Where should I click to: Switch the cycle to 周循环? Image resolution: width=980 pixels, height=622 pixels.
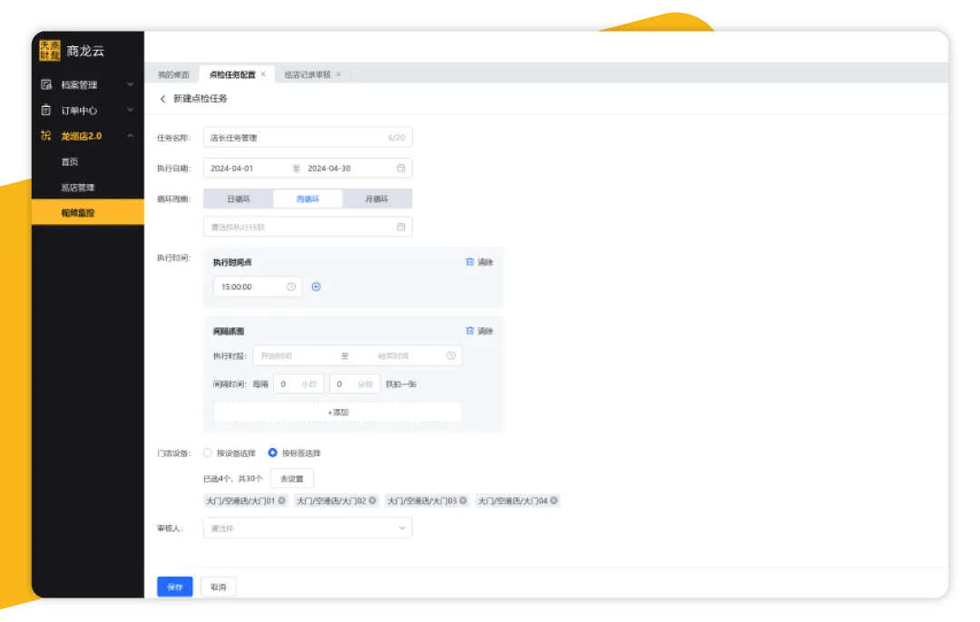pyautogui.click(x=308, y=199)
